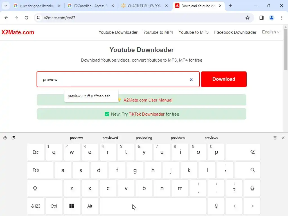Close the touch keyboard

(x=283, y=138)
